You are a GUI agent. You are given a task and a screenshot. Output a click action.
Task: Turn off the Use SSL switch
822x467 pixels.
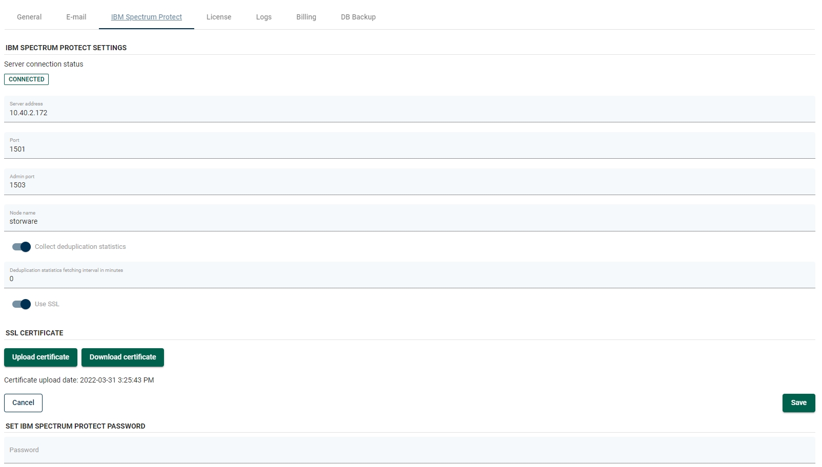22,304
